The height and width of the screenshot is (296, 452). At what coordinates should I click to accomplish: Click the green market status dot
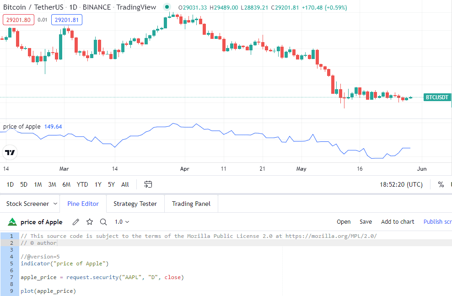tap(167, 7)
